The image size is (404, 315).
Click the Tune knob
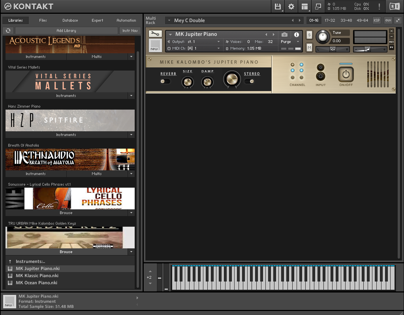[x=323, y=37]
